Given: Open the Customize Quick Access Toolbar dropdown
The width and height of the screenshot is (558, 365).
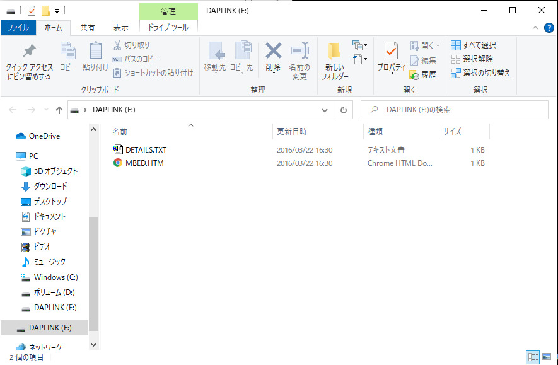Looking at the screenshot, I should coord(57,11).
